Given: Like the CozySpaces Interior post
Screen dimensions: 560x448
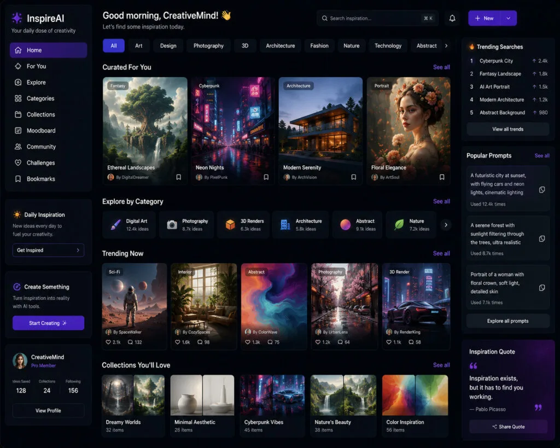Looking at the screenshot, I should [x=178, y=342].
